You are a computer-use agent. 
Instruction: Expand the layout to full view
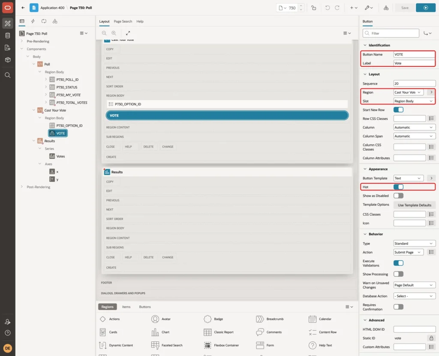tap(128, 33)
